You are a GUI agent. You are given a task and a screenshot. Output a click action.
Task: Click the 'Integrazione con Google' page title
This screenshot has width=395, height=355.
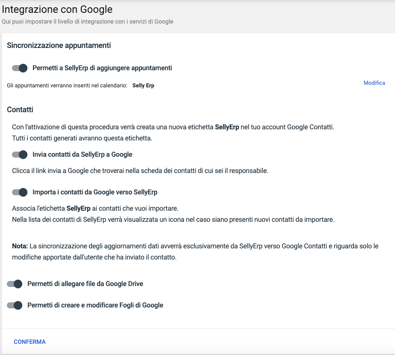coord(57,9)
